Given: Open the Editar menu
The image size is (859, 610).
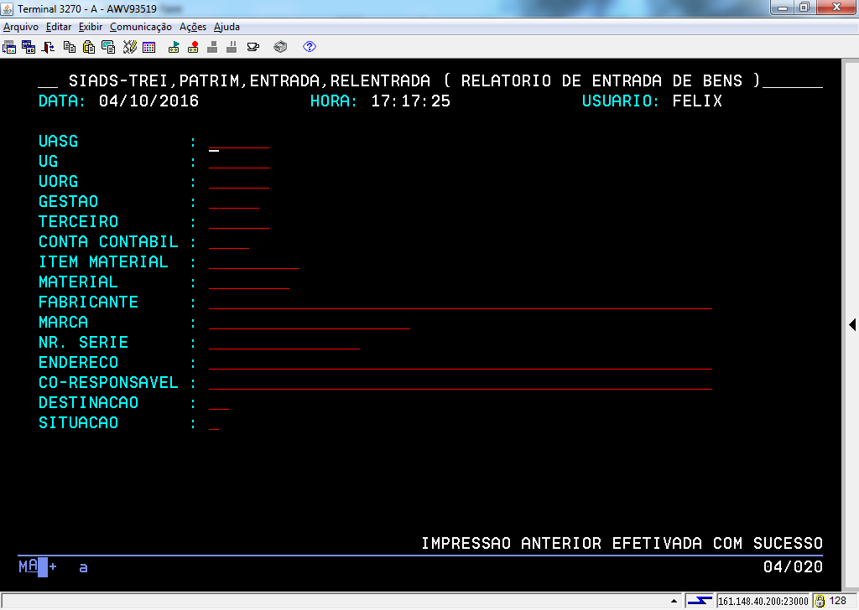Looking at the screenshot, I should [x=59, y=27].
